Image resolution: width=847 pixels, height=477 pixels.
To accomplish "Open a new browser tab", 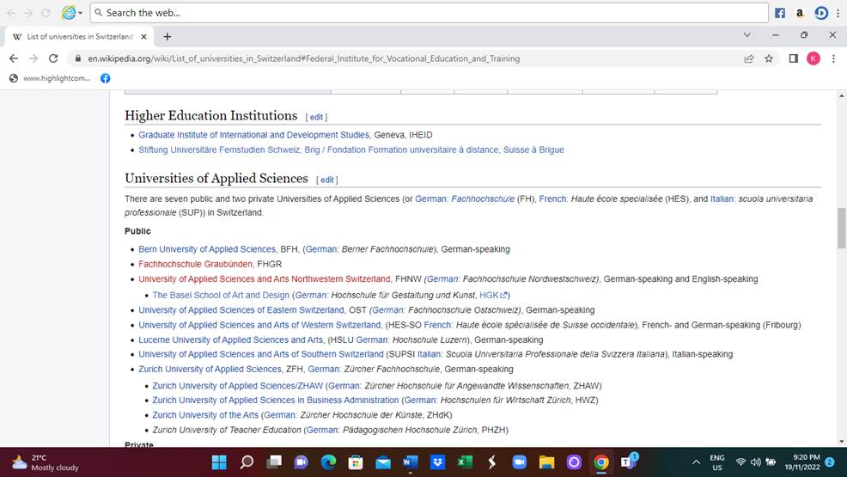I will 167,37.
